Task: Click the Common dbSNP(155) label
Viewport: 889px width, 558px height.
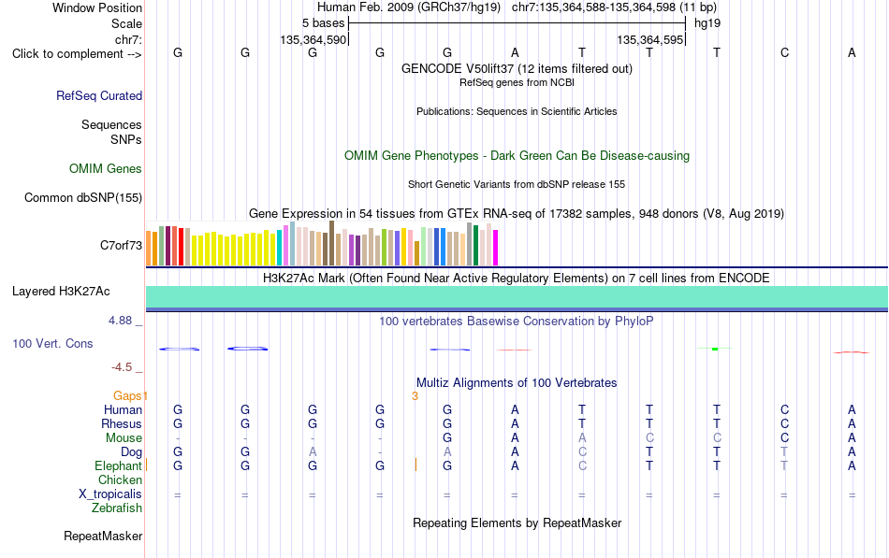Action: [x=83, y=198]
